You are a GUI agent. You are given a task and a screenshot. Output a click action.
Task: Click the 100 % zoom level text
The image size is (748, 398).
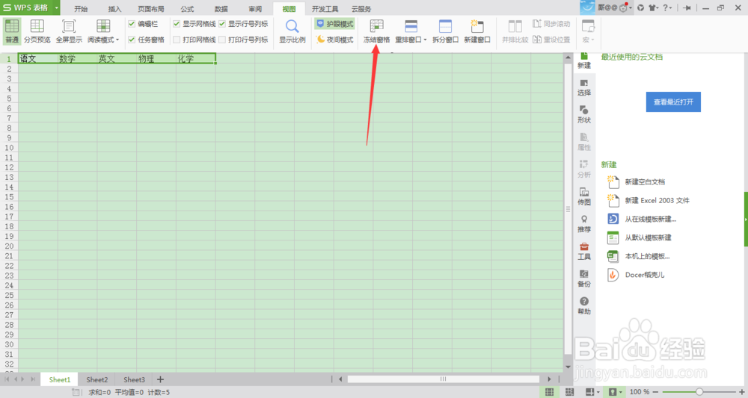pos(640,392)
